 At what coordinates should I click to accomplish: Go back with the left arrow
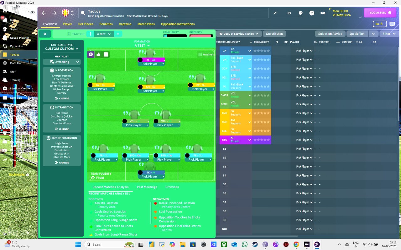(44, 13)
